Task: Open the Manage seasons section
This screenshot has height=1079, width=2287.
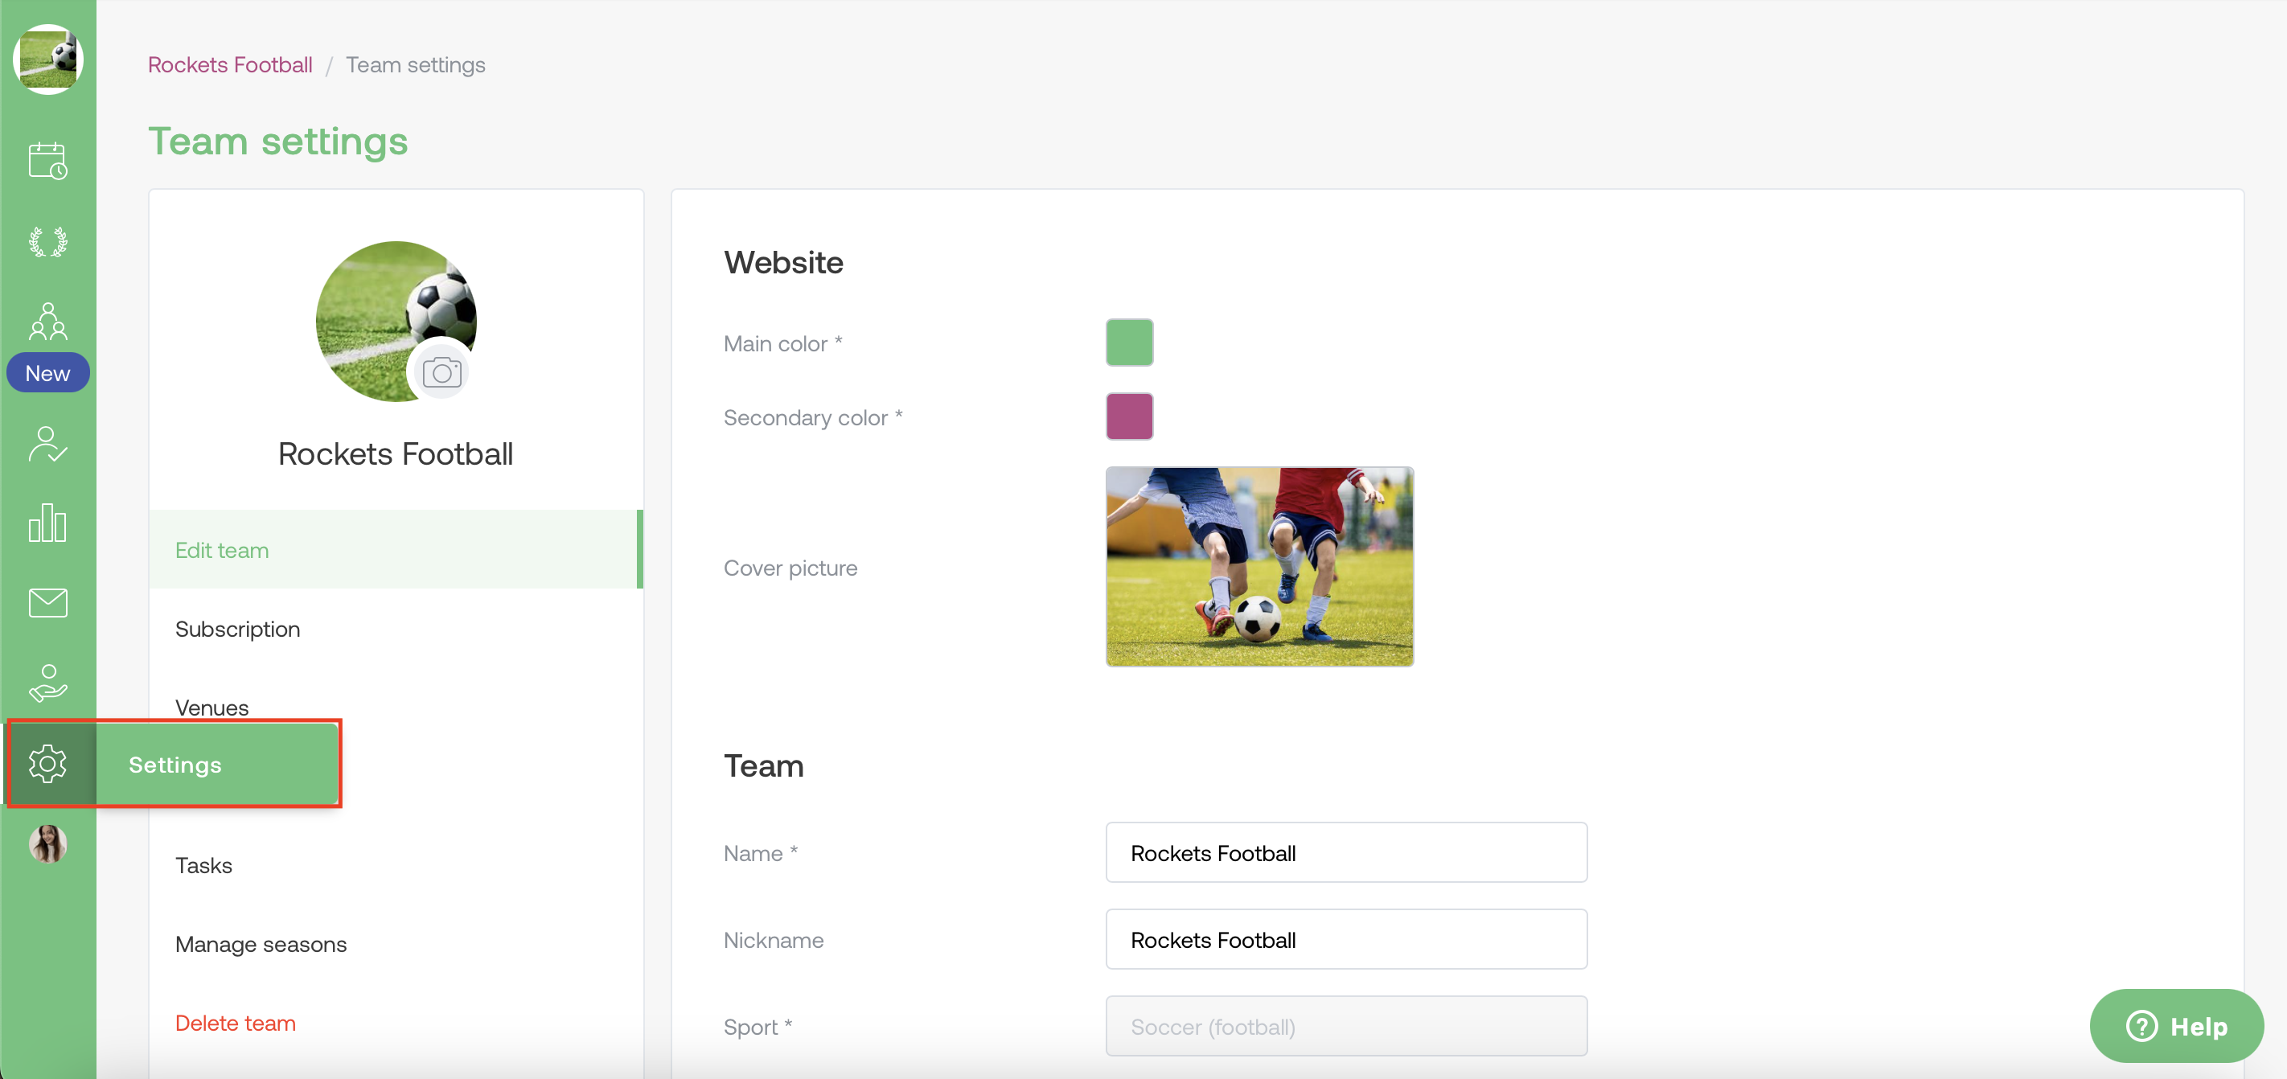Action: [260, 944]
